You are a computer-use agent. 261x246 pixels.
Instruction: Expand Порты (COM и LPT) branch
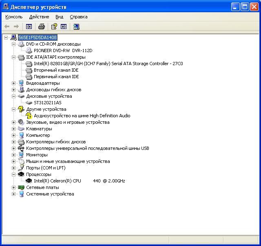point(13,168)
